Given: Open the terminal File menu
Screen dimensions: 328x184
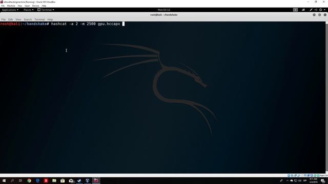Looking at the screenshot, I should point(4,19).
